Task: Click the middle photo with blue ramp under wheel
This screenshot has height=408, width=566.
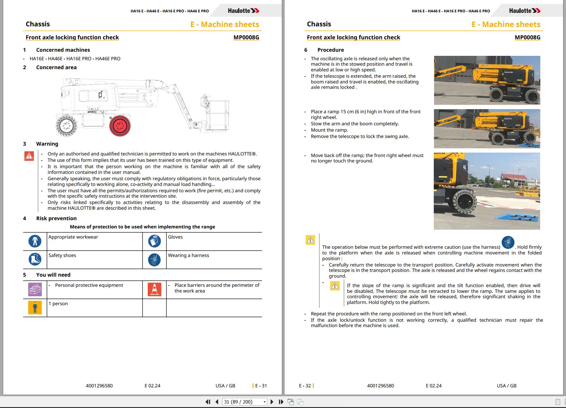Action: (x=487, y=128)
